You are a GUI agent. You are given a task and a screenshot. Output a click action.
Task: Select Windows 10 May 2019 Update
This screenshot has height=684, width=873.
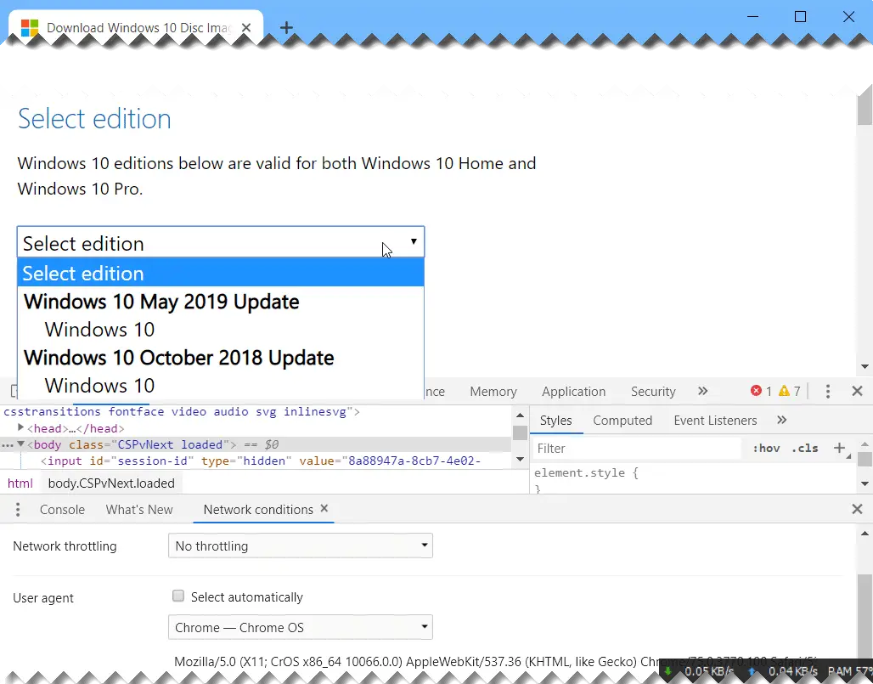(x=161, y=302)
